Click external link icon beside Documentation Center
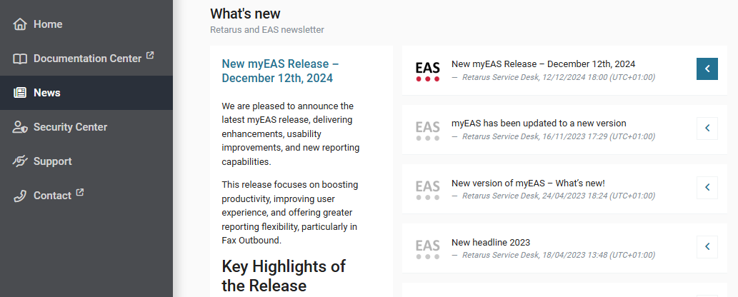The image size is (738, 297). click(150, 55)
